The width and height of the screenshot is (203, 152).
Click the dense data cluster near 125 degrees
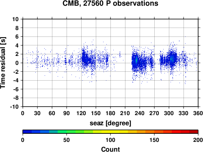(85, 58)
